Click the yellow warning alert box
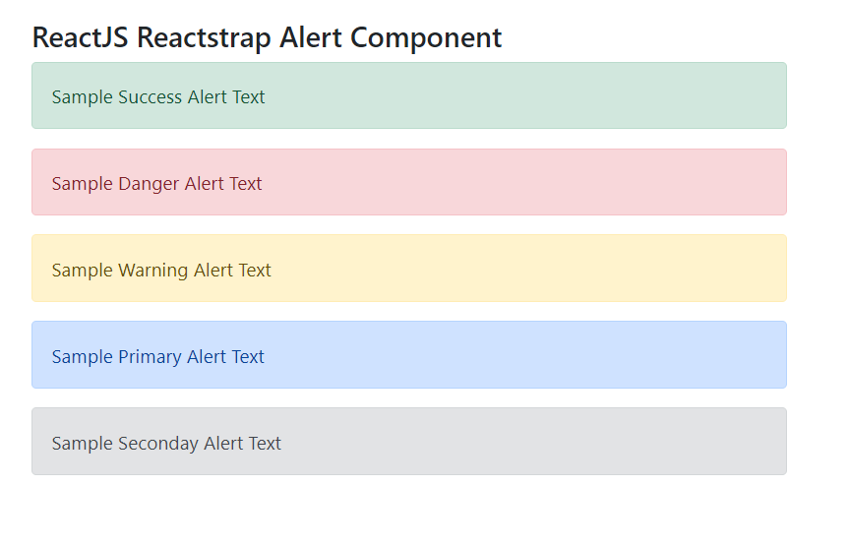This screenshot has width=848, height=546. point(521,270)
